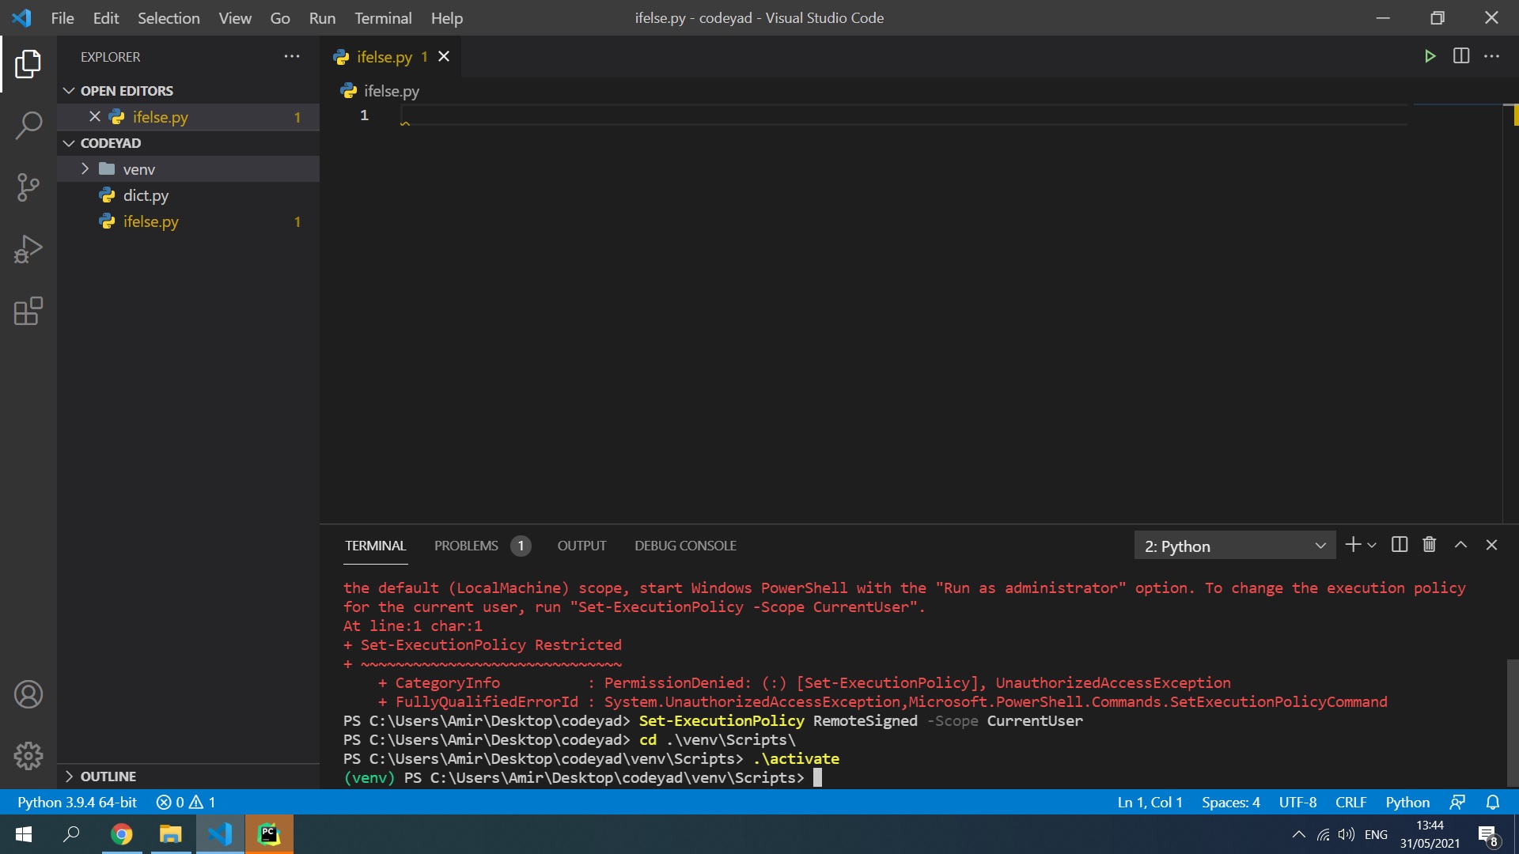
Task: Show hidden system tray icons
Action: [1298, 834]
